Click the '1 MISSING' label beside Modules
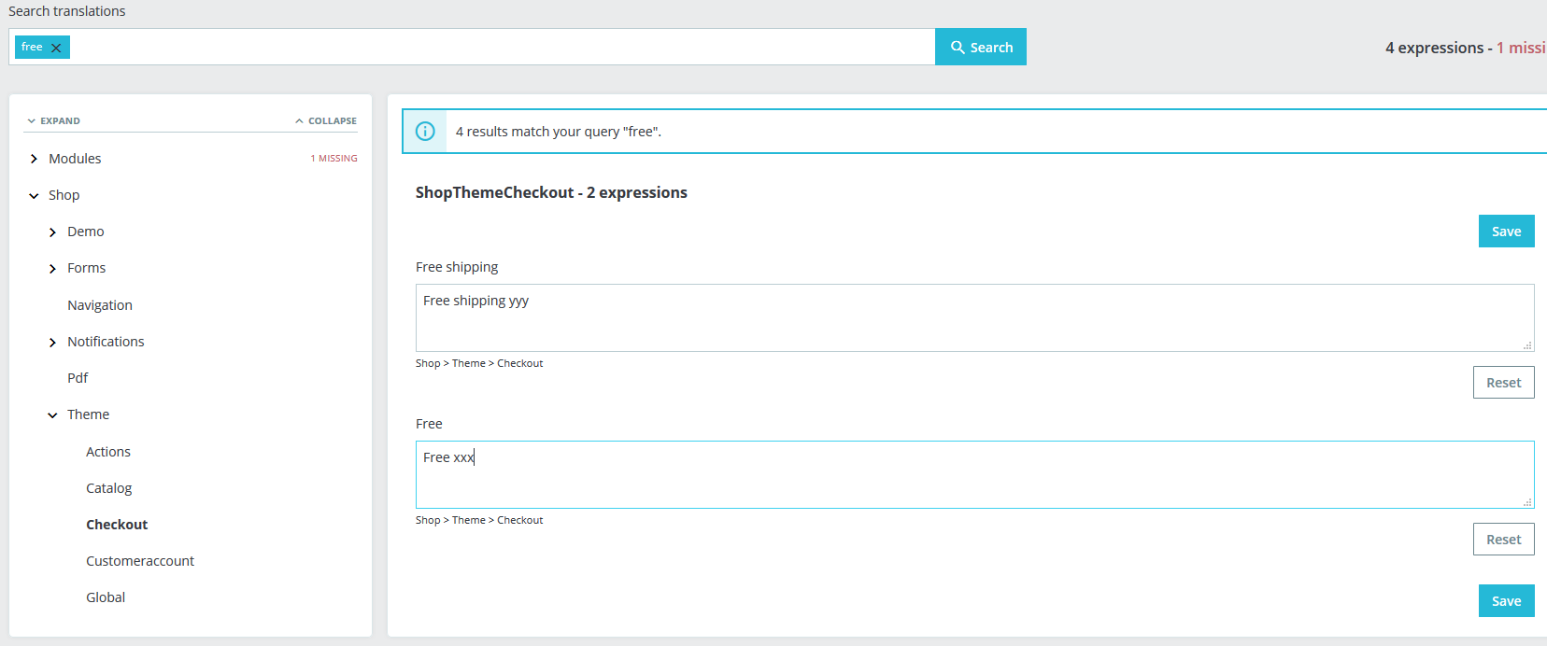This screenshot has height=646, width=1547. 334,159
